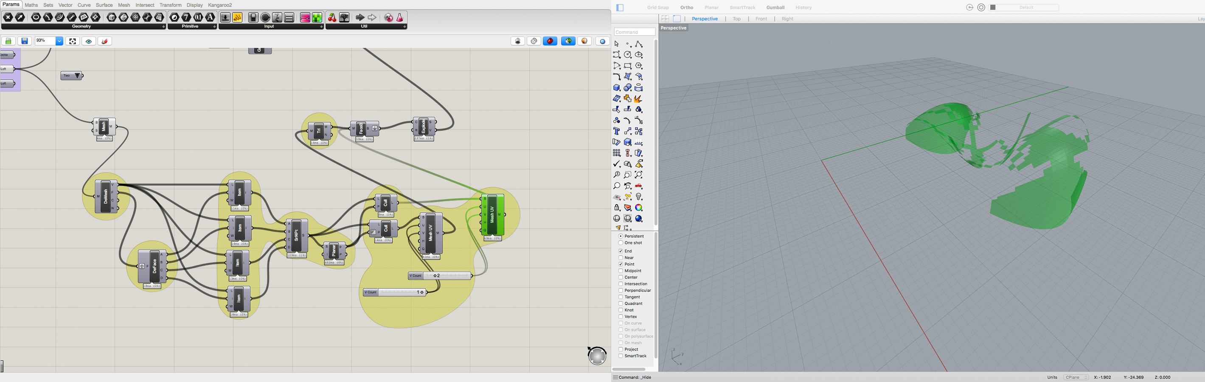Select the lock objects padlock tool
The height and width of the screenshot is (382, 1205).
[x=617, y=208]
